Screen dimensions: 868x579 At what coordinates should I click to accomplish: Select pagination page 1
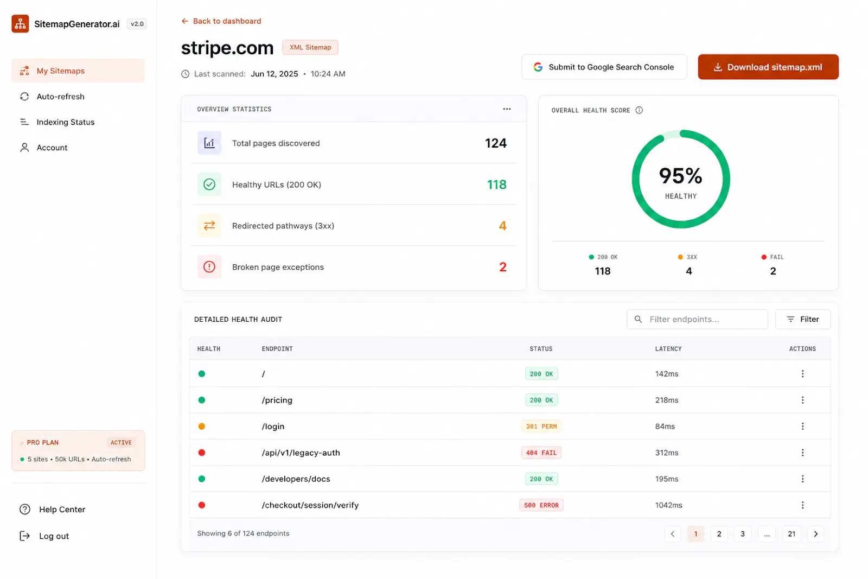click(695, 534)
